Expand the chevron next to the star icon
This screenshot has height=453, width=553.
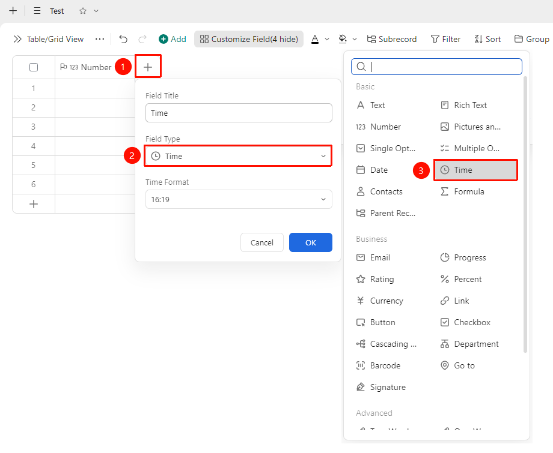[x=96, y=11]
